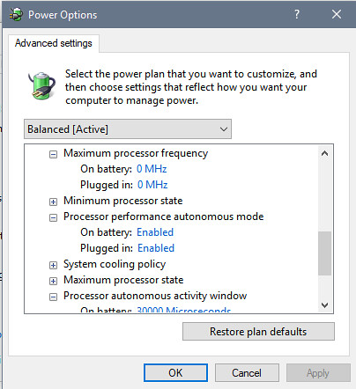The image size is (356, 389).
Task: Expand System cooling policy node
Action: pyautogui.click(x=53, y=265)
